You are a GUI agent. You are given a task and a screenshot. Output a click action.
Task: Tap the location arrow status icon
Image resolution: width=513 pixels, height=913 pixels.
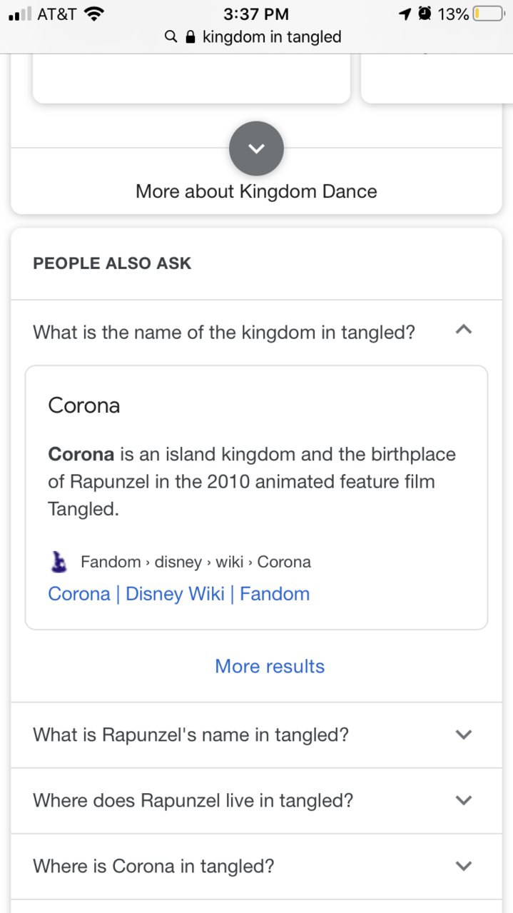tap(405, 14)
